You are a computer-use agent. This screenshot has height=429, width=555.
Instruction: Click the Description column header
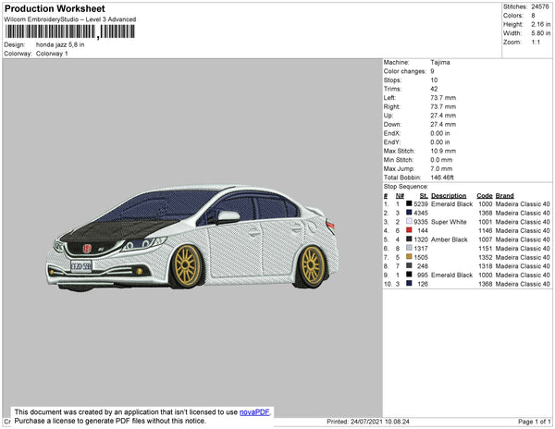(449, 196)
